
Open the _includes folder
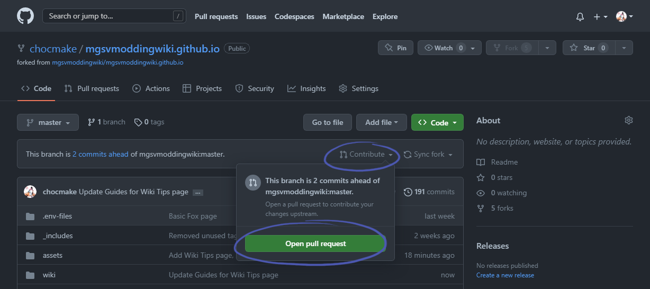tap(58, 236)
